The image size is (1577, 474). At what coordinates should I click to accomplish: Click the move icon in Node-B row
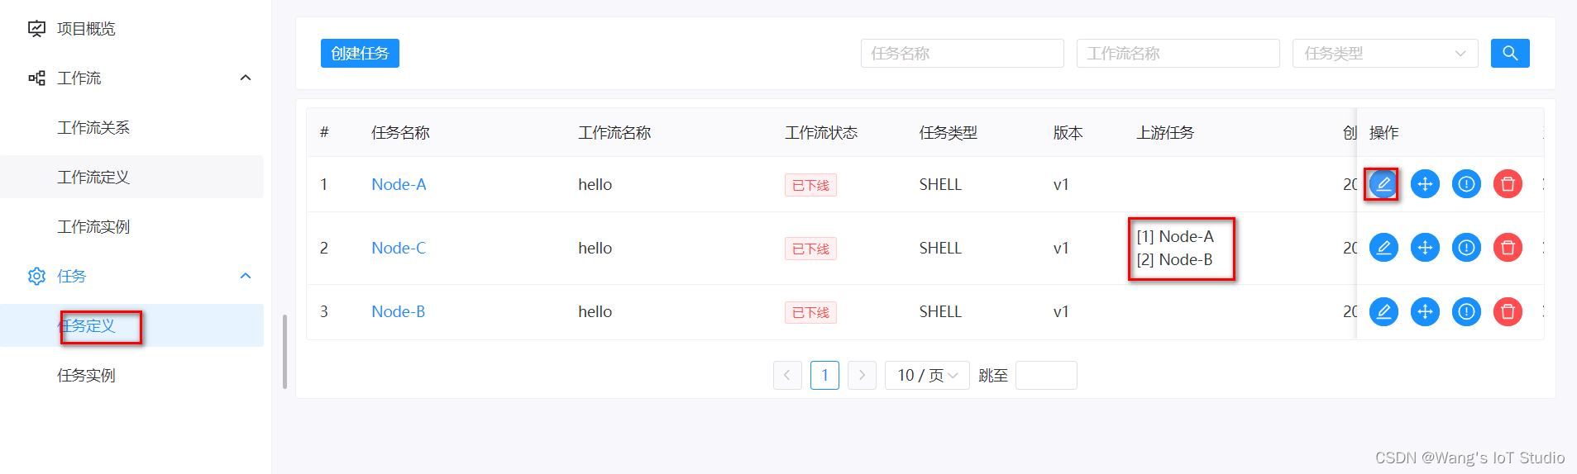[1425, 312]
